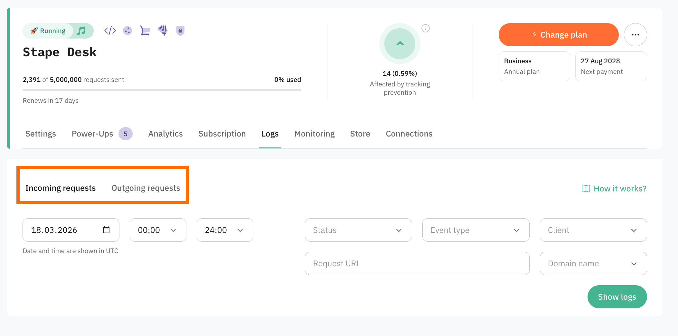
Task: Click the tracking prevention chevron circle
Action: [400, 44]
